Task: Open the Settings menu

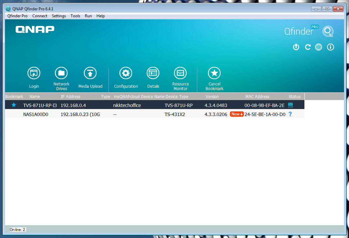Action: click(59, 16)
